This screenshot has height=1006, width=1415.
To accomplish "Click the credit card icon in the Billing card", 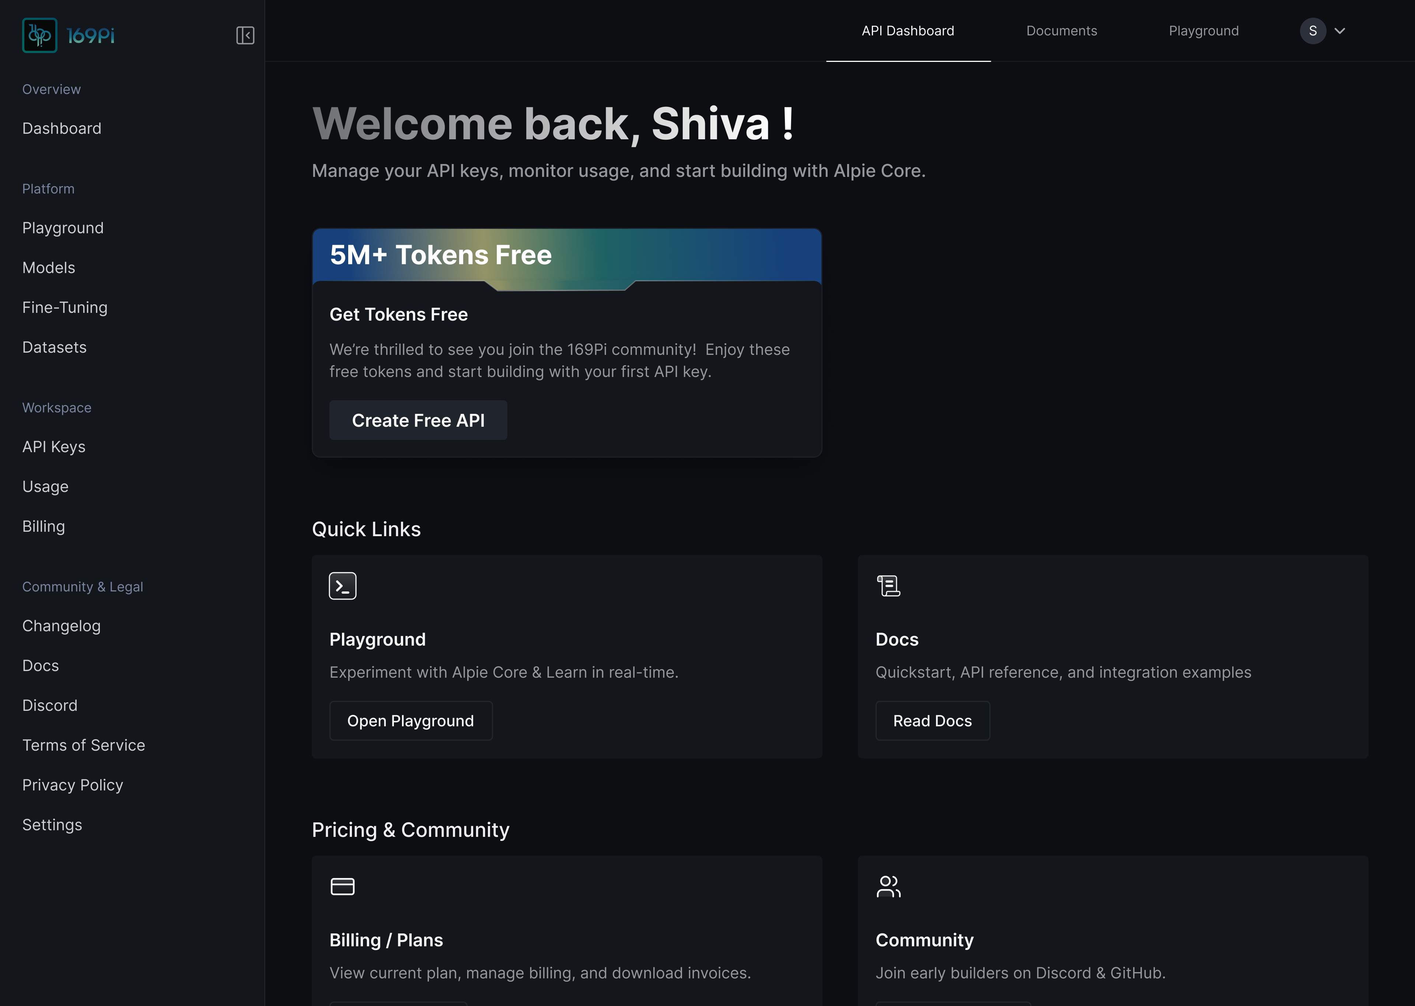I will coord(342,887).
